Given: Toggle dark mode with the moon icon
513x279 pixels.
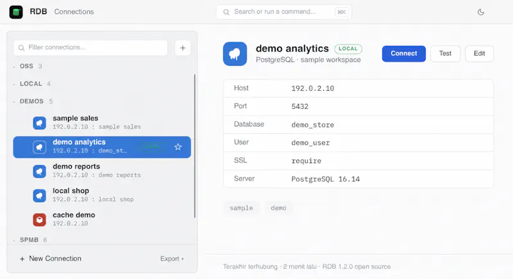Looking at the screenshot, I should click(480, 12).
